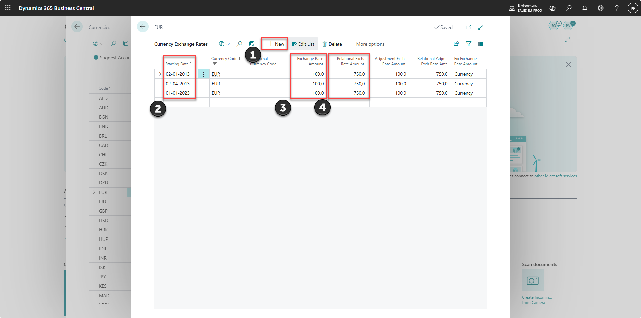Click Exchange Rate Amount column header
641x318 pixels.
pyautogui.click(x=310, y=61)
